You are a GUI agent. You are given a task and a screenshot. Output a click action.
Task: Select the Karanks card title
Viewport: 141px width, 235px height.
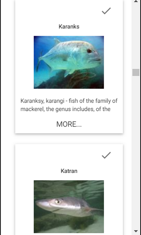click(x=69, y=26)
